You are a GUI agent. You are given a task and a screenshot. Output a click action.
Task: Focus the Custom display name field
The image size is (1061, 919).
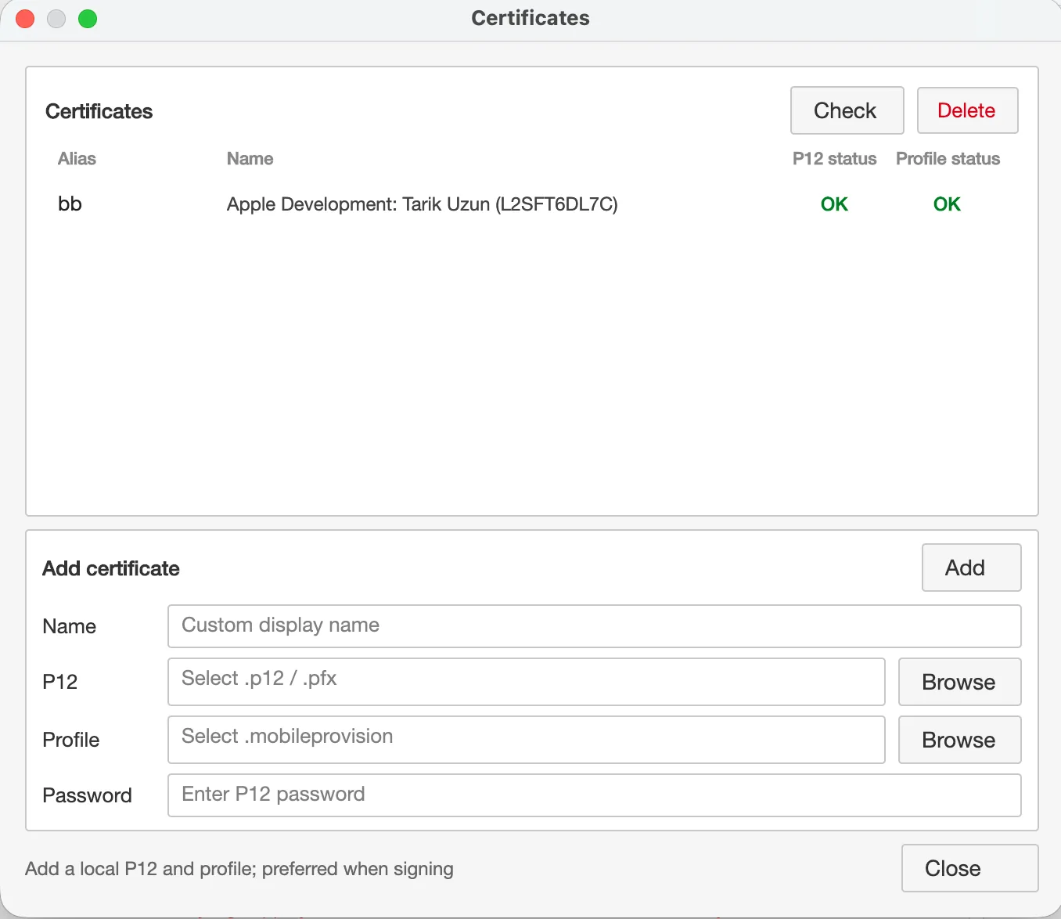tap(595, 626)
